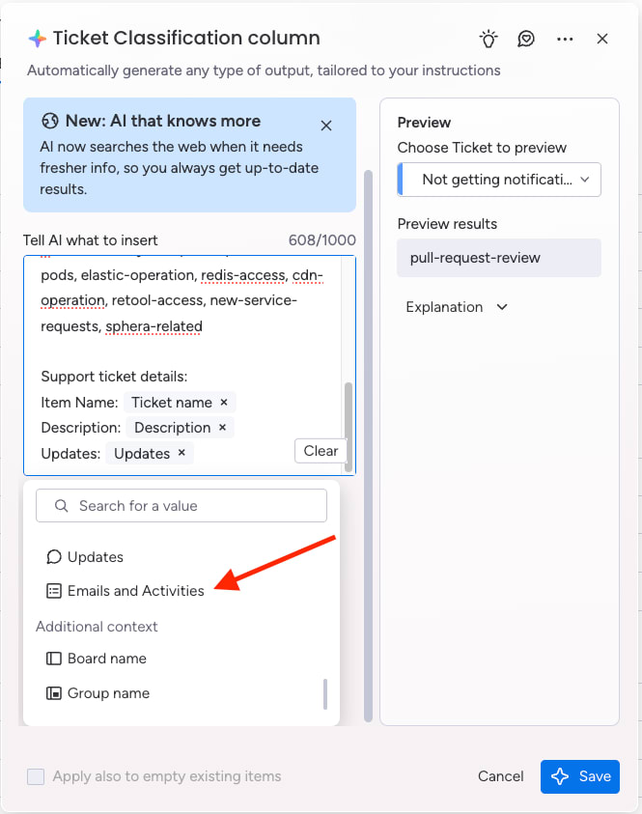This screenshot has width=642, height=814.
Task: Click the values list scrollbar
Action: pyautogui.click(x=325, y=693)
